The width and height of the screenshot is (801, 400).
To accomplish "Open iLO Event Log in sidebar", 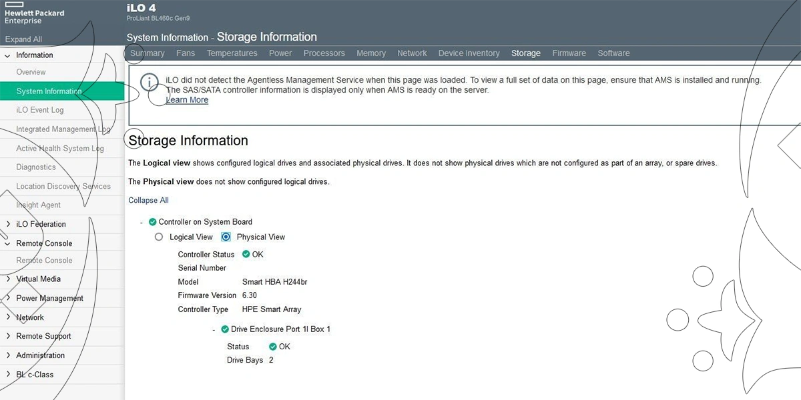I will 40,110.
